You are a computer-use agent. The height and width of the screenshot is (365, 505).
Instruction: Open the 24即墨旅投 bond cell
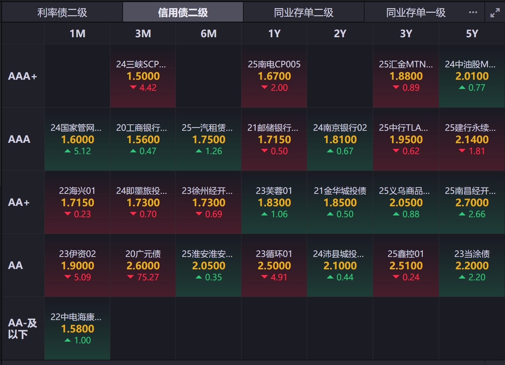coord(143,202)
